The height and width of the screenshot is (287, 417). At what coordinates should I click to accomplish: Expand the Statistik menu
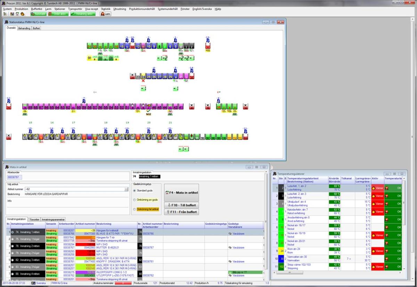[x=106, y=9]
